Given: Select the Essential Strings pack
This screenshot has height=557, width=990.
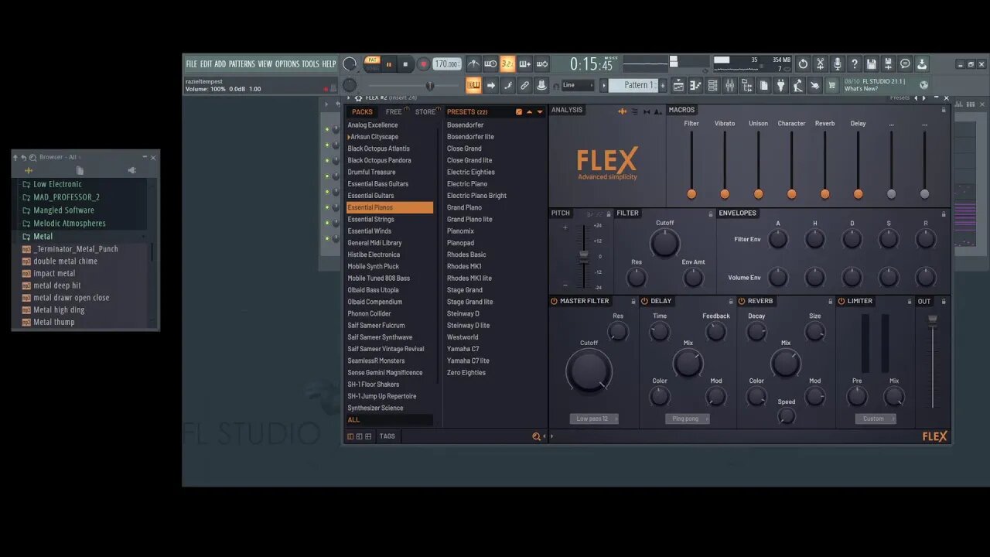Looking at the screenshot, I should coord(370,219).
